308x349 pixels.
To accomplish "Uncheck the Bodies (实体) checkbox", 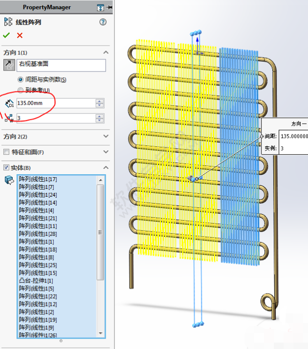I will (6, 167).
